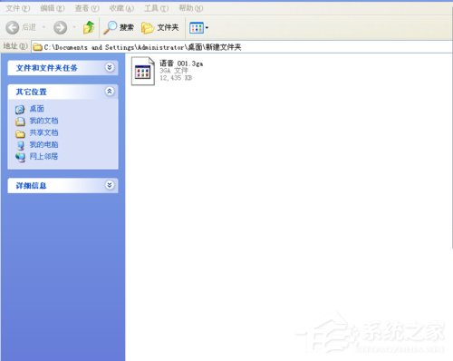Open the 帮助(H) menu
Image resolution: width=453 pixels, height=361 pixels.
click(x=191, y=8)
